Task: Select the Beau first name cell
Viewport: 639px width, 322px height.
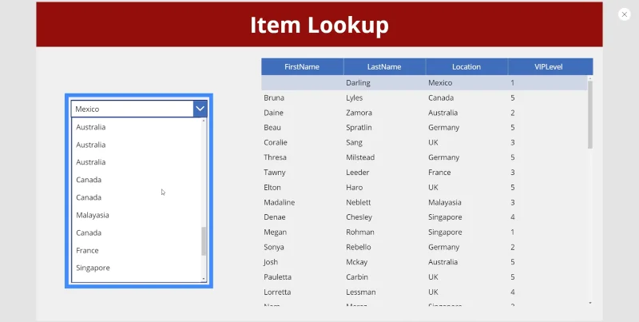Action: 272,128
